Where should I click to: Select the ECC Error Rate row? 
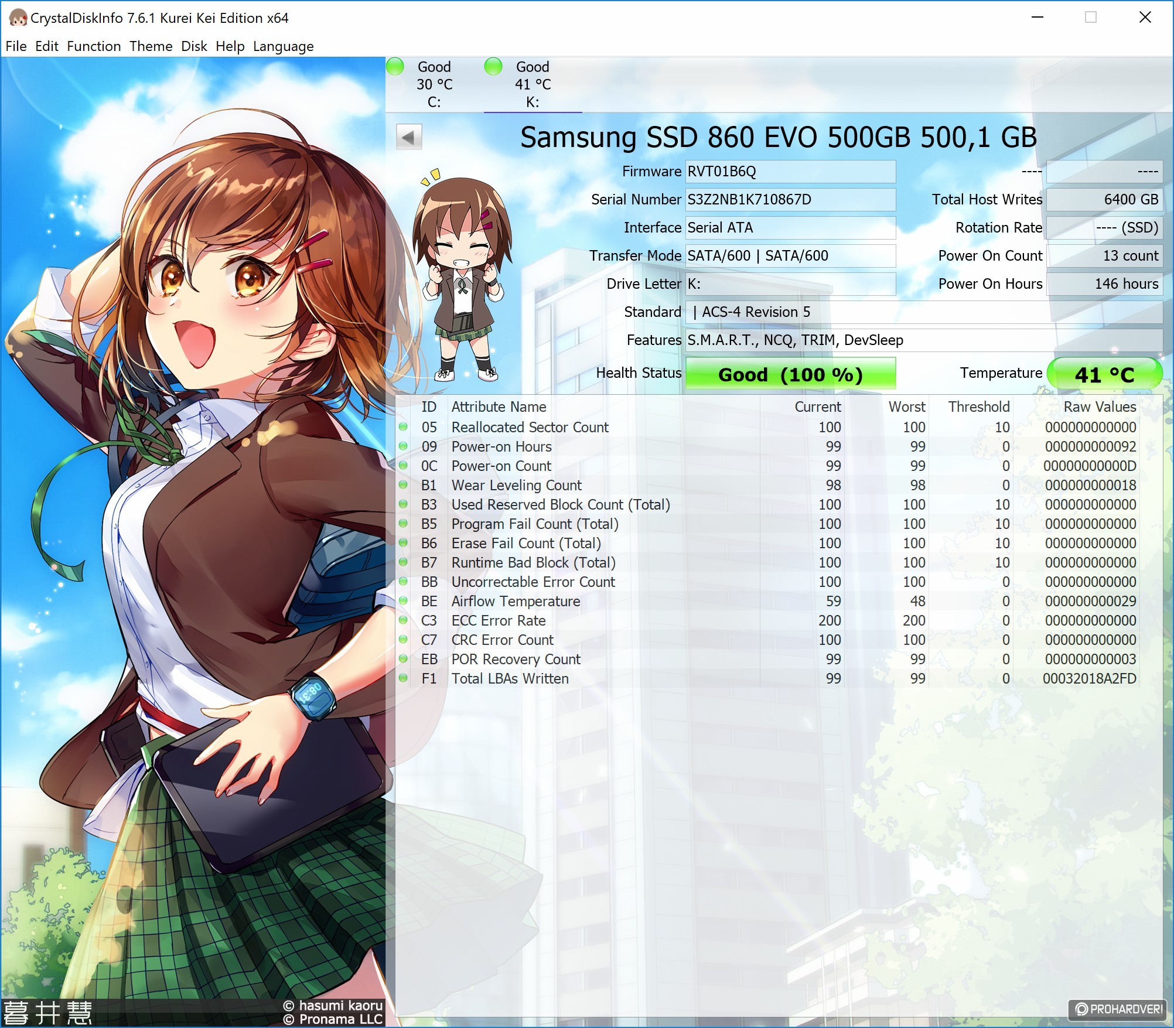pyautogui.click(x=767, y=621)
